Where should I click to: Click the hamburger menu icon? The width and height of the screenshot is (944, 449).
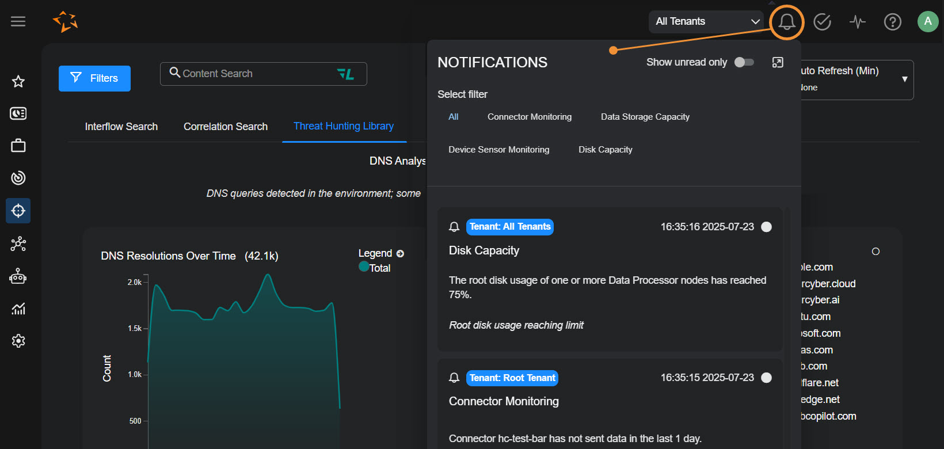[18, 21]
